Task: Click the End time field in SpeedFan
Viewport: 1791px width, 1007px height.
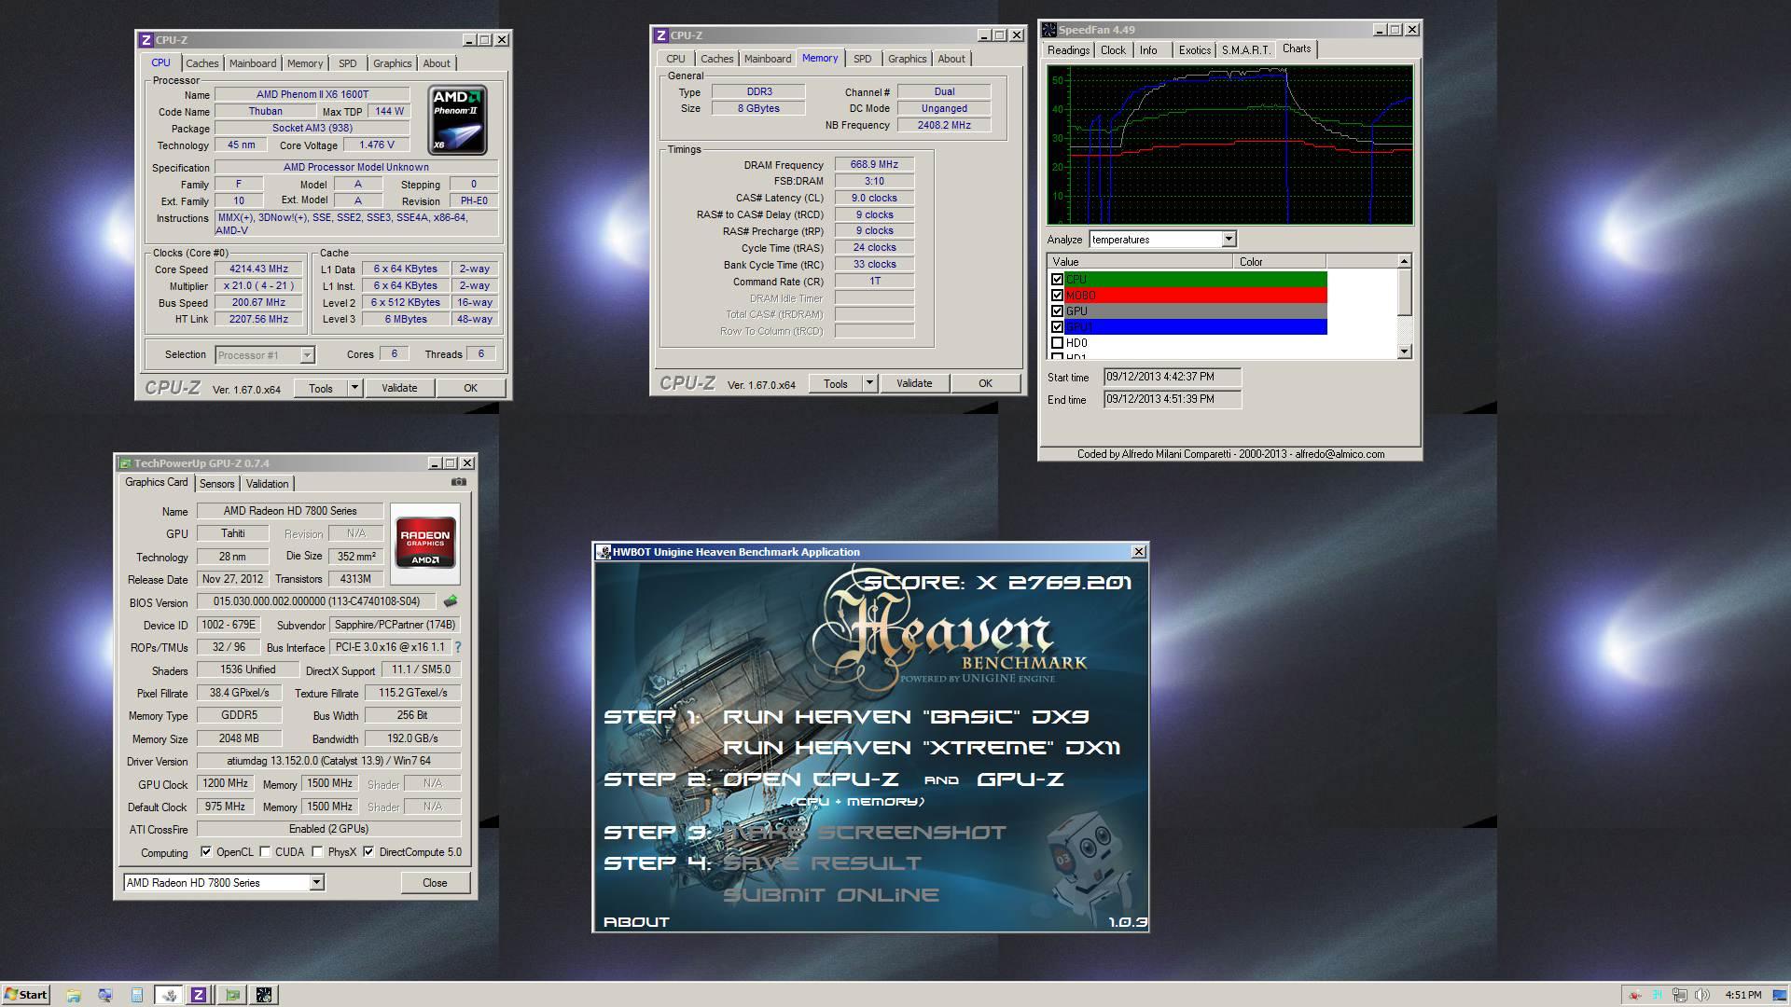Action: [1173, 399]
